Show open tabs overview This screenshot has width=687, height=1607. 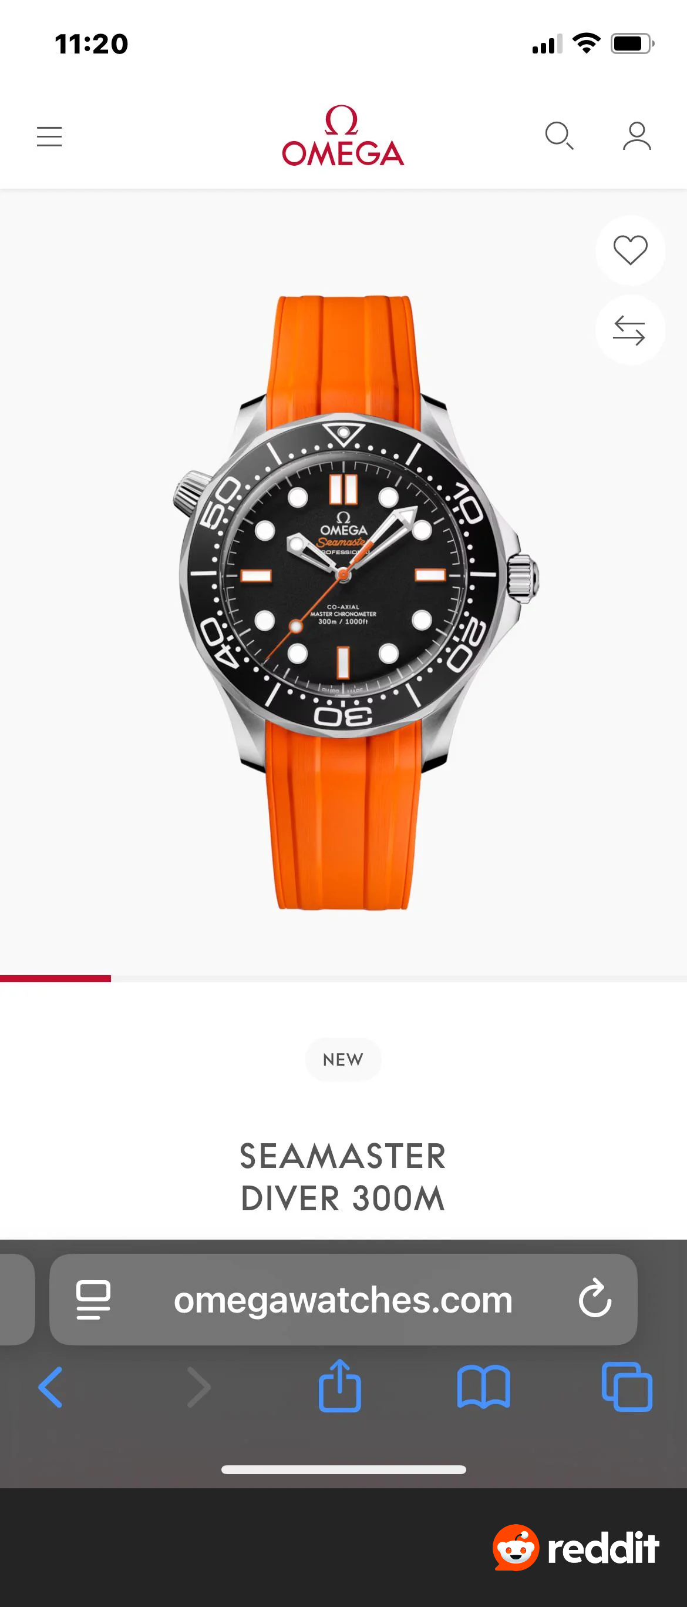point(627,1387)
